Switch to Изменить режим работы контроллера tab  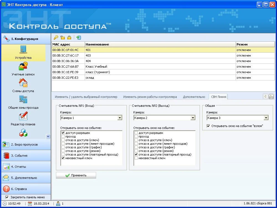pyautogui.click(x=150, y=97)
